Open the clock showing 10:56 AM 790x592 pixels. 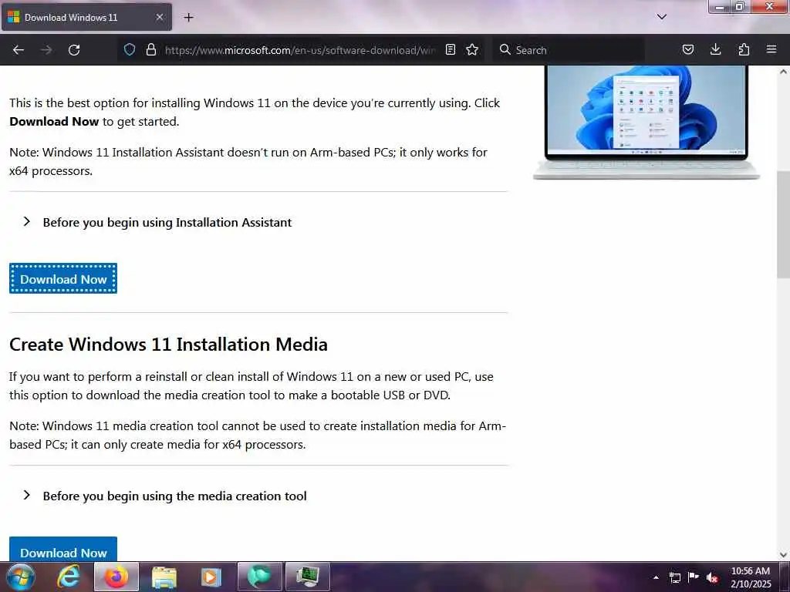click(751, 577)
